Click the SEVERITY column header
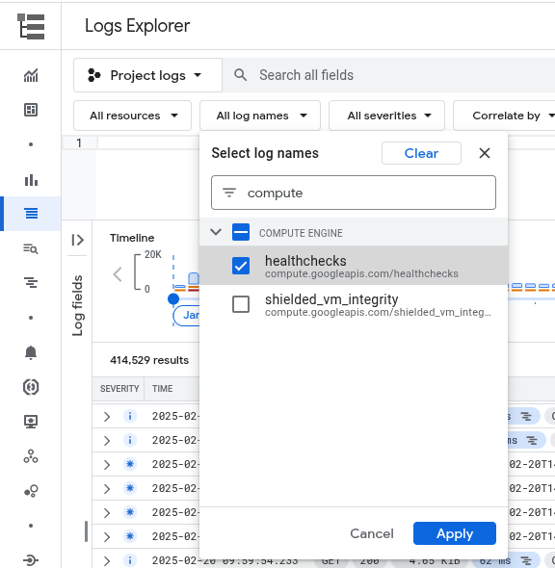This screenshot has height=568, width=555. pyautogui.click(x=119, y=389)
